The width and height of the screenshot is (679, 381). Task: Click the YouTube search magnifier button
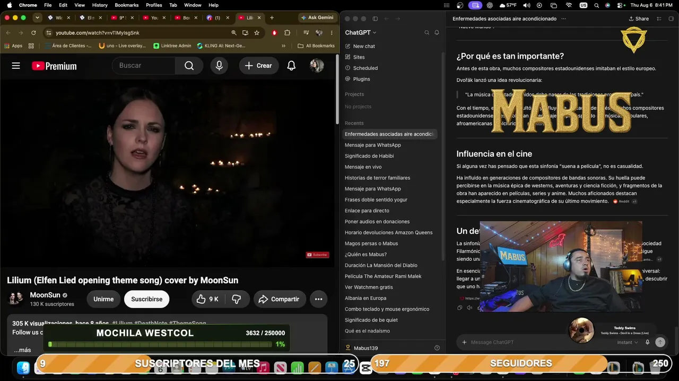(x=189, y=66)
